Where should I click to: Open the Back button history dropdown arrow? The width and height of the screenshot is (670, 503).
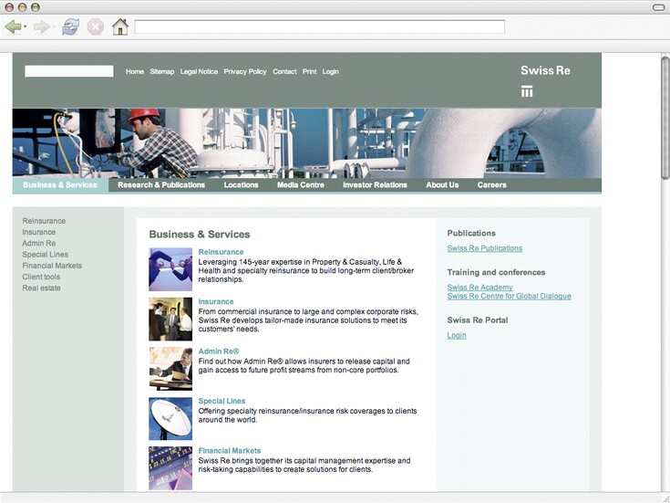click(25, 27)
